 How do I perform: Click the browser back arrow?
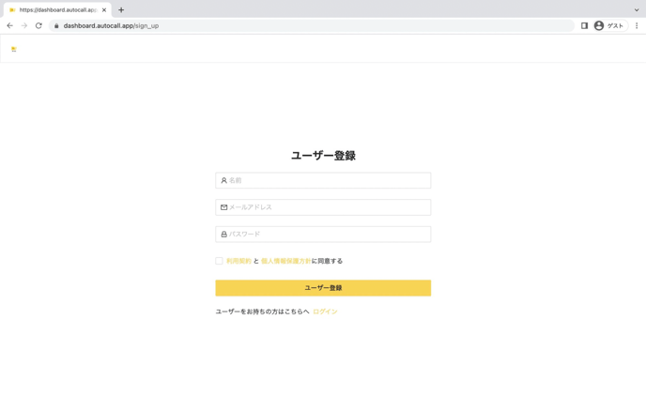pos(10,25)
